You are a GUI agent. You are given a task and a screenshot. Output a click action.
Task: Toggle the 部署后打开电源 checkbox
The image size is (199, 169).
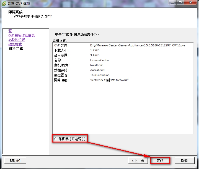click(55, 139)
